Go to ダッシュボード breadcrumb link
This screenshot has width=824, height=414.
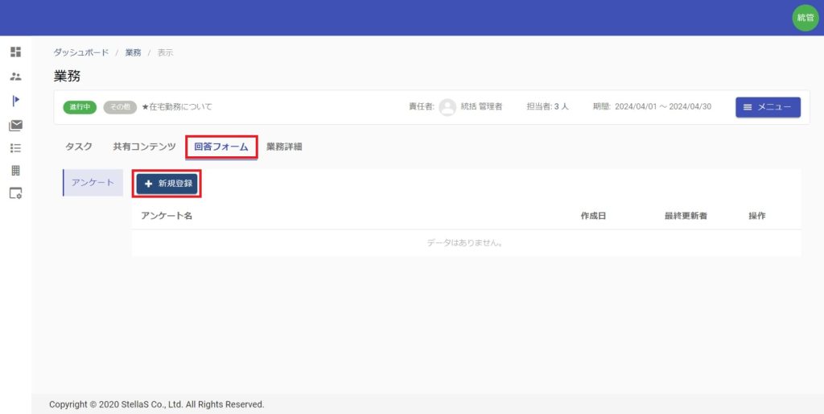pos(80,52)
